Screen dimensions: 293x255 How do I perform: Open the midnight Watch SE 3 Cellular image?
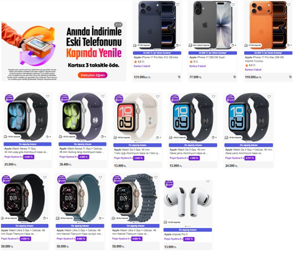coord(248,117)
